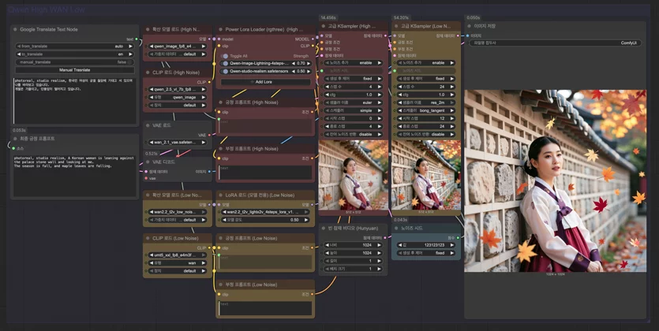Screen dimensions: 659x331
Task: Click the collapse dot on Power Lora Loader node
Action: [x=221, y=29]
